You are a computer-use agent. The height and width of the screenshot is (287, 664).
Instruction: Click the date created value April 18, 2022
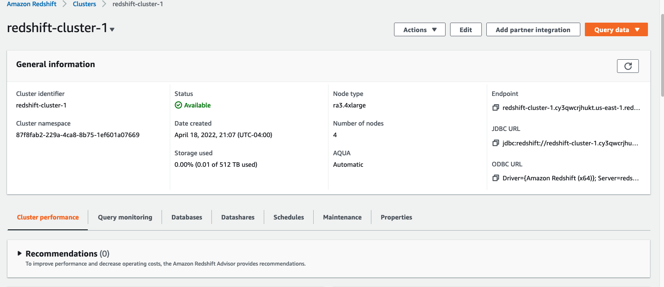coord(223,135)
